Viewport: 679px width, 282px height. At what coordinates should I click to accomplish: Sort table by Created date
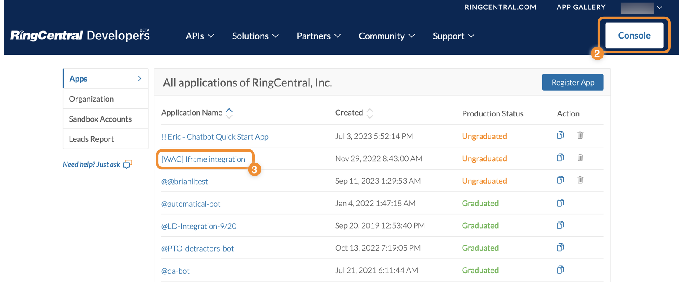370,113
